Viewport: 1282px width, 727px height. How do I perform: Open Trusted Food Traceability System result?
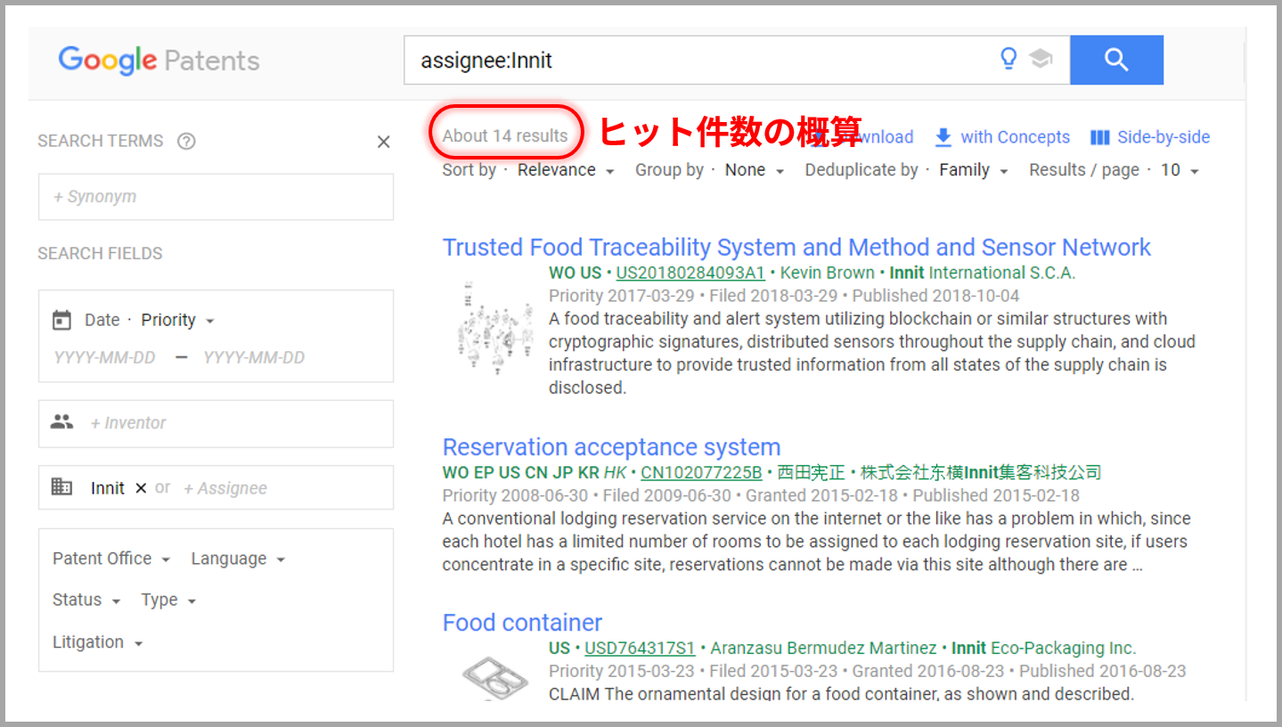[796, 247]
